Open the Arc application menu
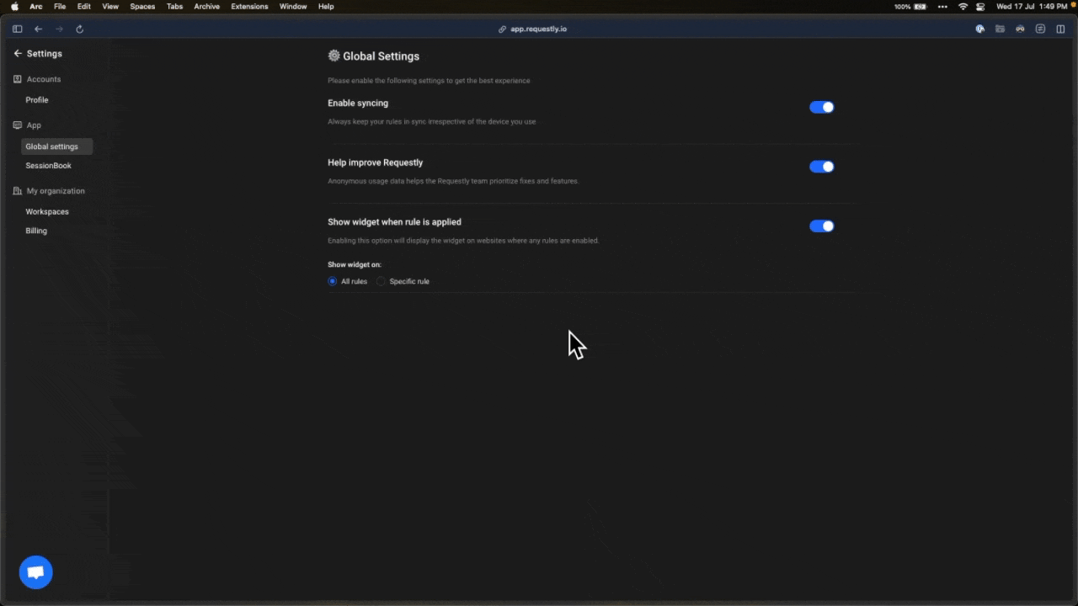This screenshot has height=606, width=1078. click(36, 6)
